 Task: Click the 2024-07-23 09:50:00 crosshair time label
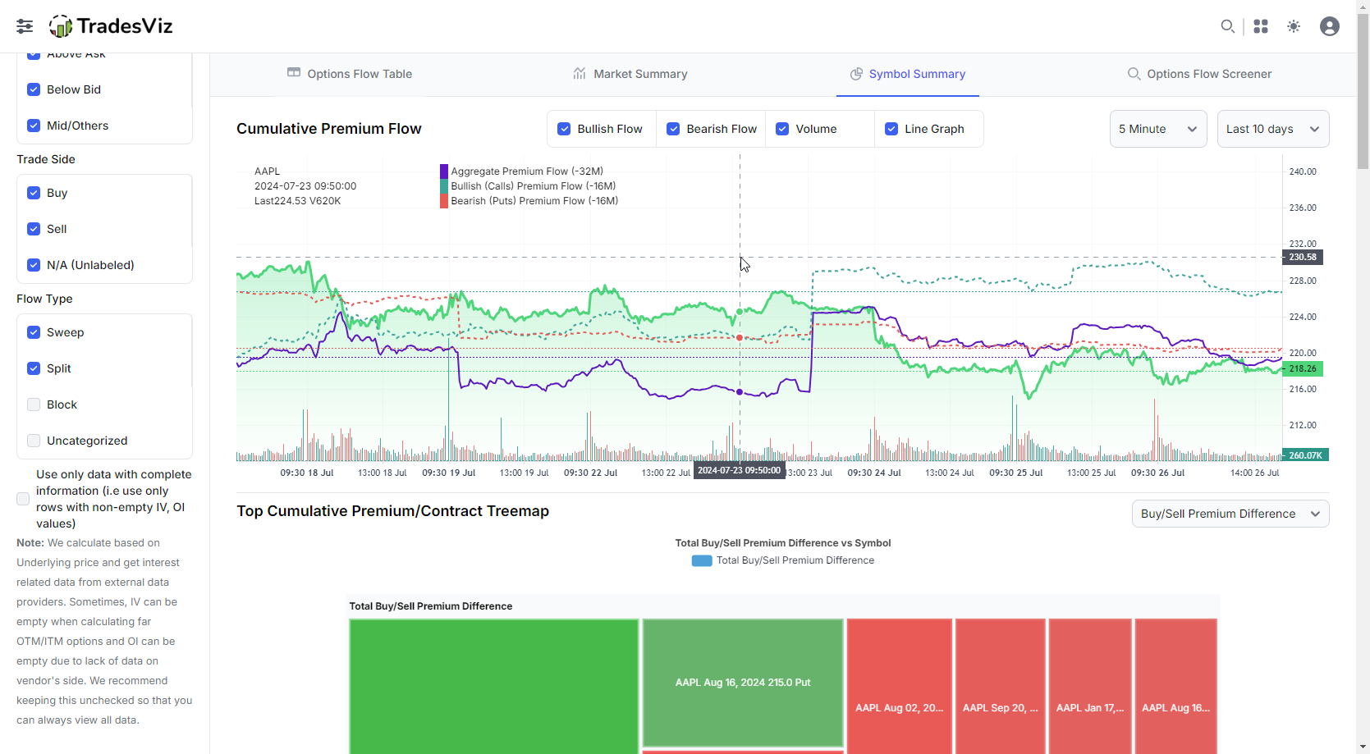pyautogui.click(x=739, y=470)
